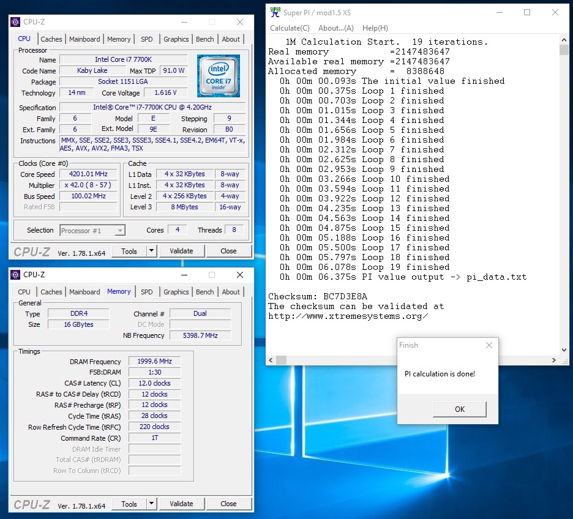Click the Code Name value Kaby Lake
573x519 pixels.
pyautogui.click(x=92, y=70)
